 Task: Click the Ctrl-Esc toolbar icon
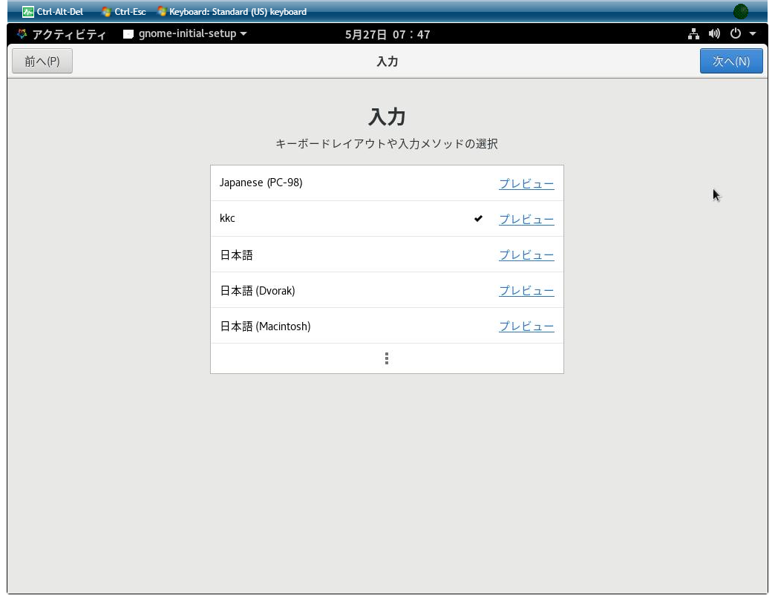(105, 12)
